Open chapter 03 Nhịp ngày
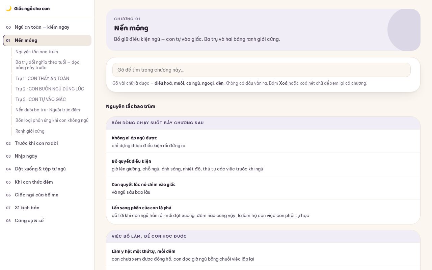The width and height of the screenshot is (432, 270). point(47,156)
